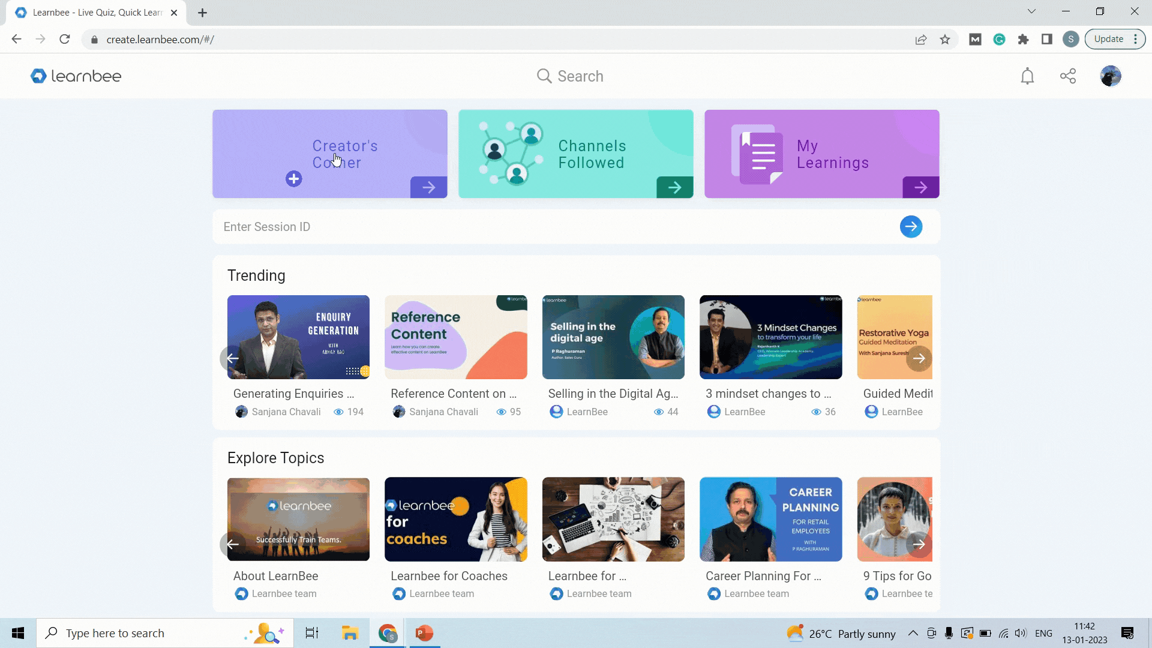Show next Explore Topics with right arrow

click(x=919, y=544)
